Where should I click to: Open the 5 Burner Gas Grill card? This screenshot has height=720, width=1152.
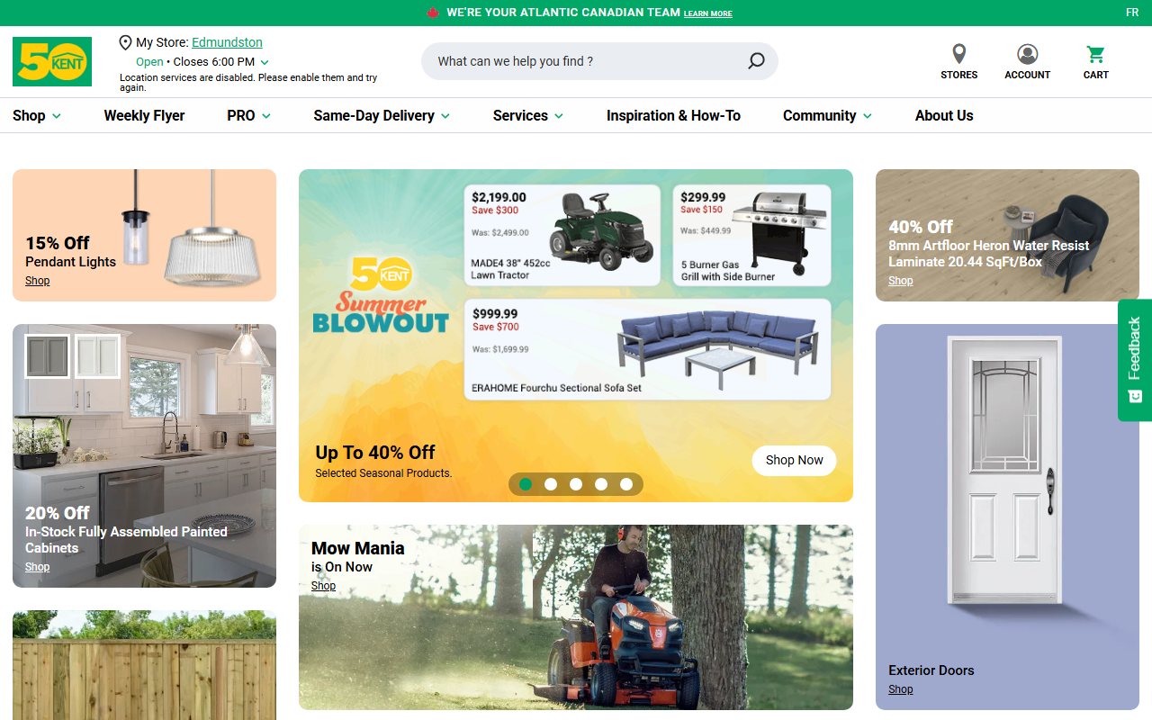point(751,235)
